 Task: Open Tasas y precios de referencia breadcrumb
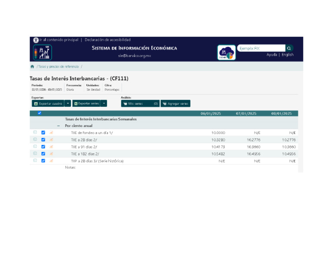[x=59, y=67]
